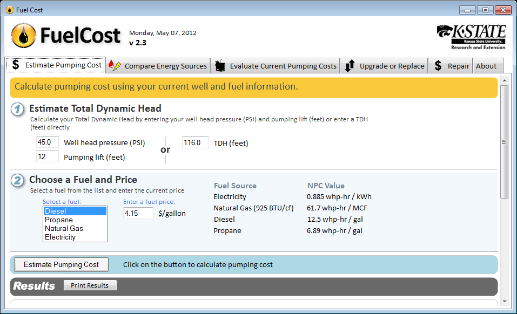The width and height of the screenshot is (517, 314).
Task: Click the '61.7 whp-hr / MCF' value
Action: (x=337, y=208)
